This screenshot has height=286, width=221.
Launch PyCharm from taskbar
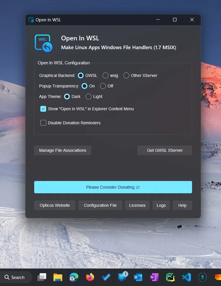coord(170,277)
